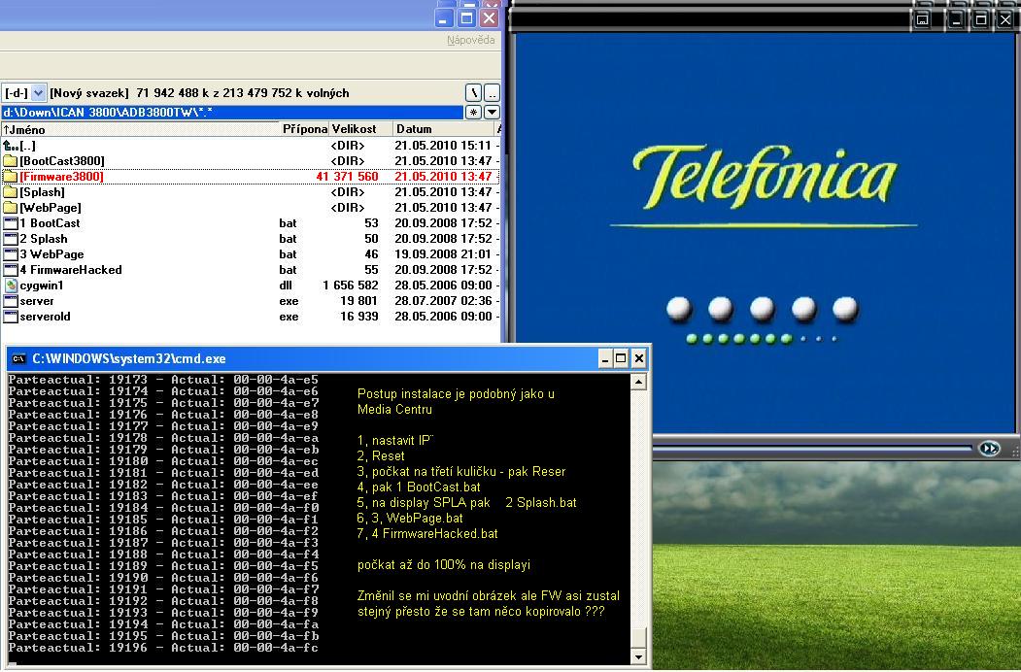Viewport: 1021px width, 672px height.
Task: Select the '1 BootCast' bat file icon
Action: click(11, 223)
